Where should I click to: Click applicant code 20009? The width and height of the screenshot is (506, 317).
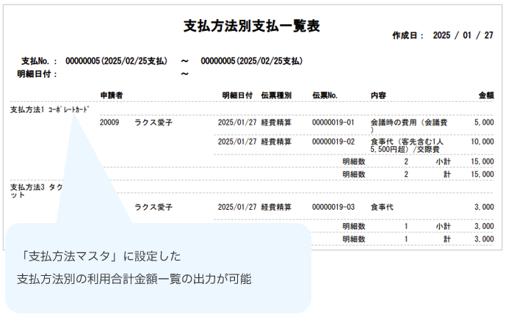109,123
